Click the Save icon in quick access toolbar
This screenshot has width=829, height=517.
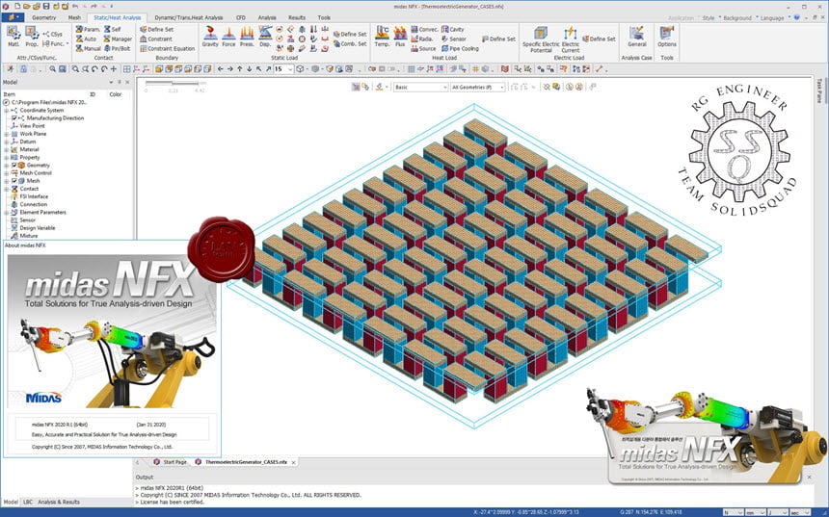coord(46,7)
